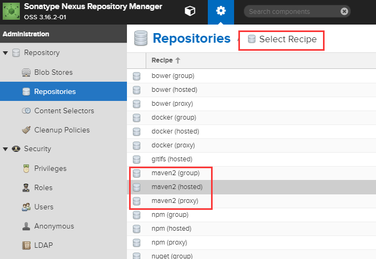Click the Users icon
Screen dimensions: 376x259
(26, 207)
